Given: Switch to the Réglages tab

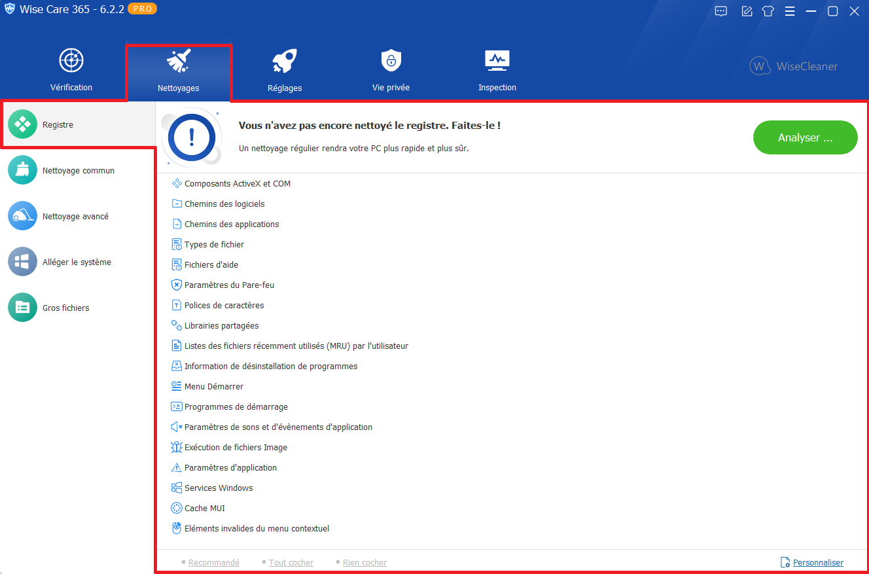Looking at the screenshot, I should tap(285, 69).
